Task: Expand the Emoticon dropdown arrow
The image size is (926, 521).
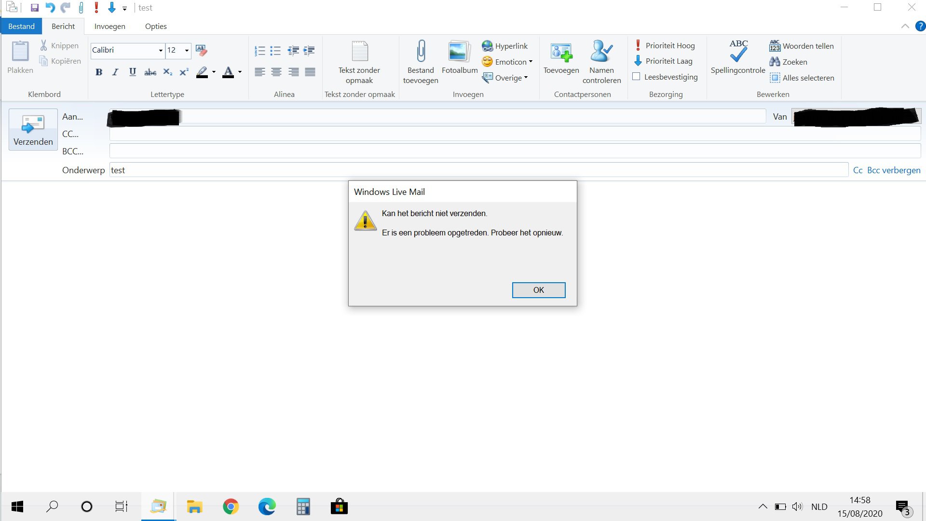Action: click(x=531, y=62)
